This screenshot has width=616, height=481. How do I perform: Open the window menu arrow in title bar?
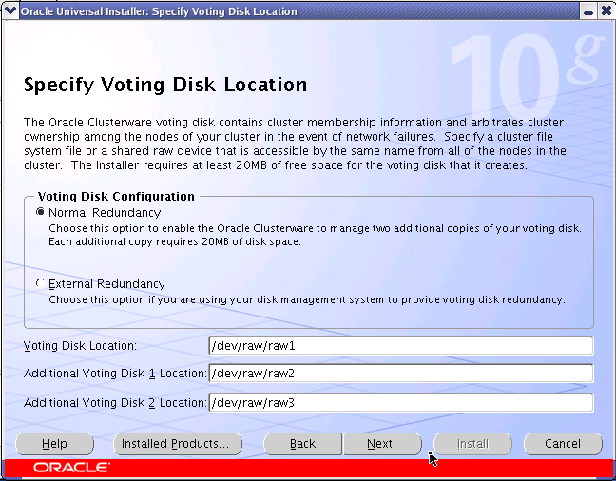click(10, 10)
